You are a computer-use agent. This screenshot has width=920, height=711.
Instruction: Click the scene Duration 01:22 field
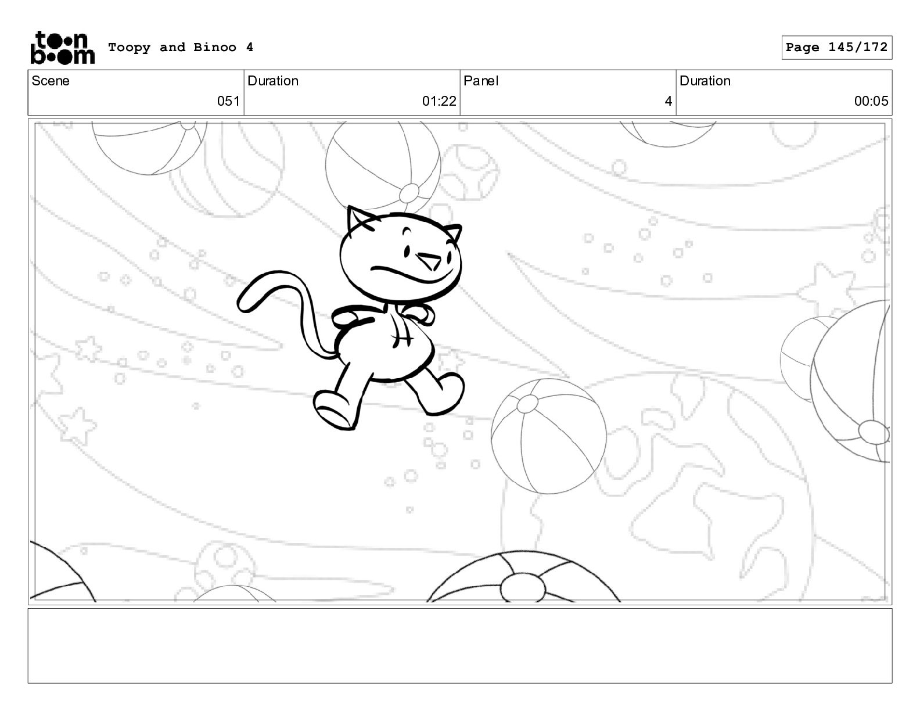352,92
